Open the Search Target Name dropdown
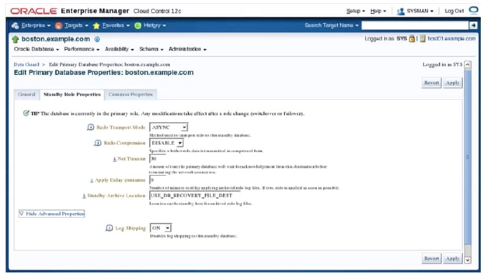 click(332, 26)
